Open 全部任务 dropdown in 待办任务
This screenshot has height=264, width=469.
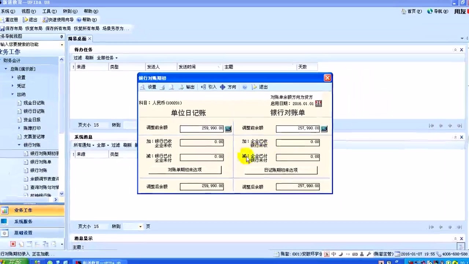point(107,58)
